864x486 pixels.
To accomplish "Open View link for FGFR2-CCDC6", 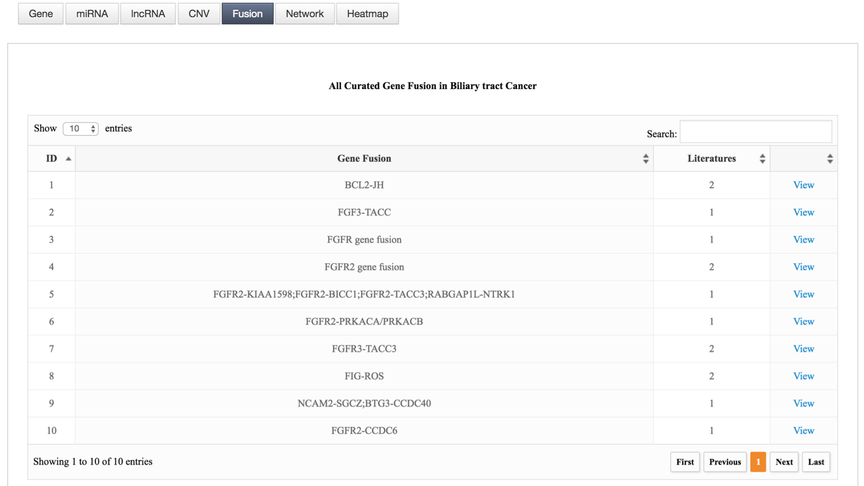I will (x=803, y=431).
